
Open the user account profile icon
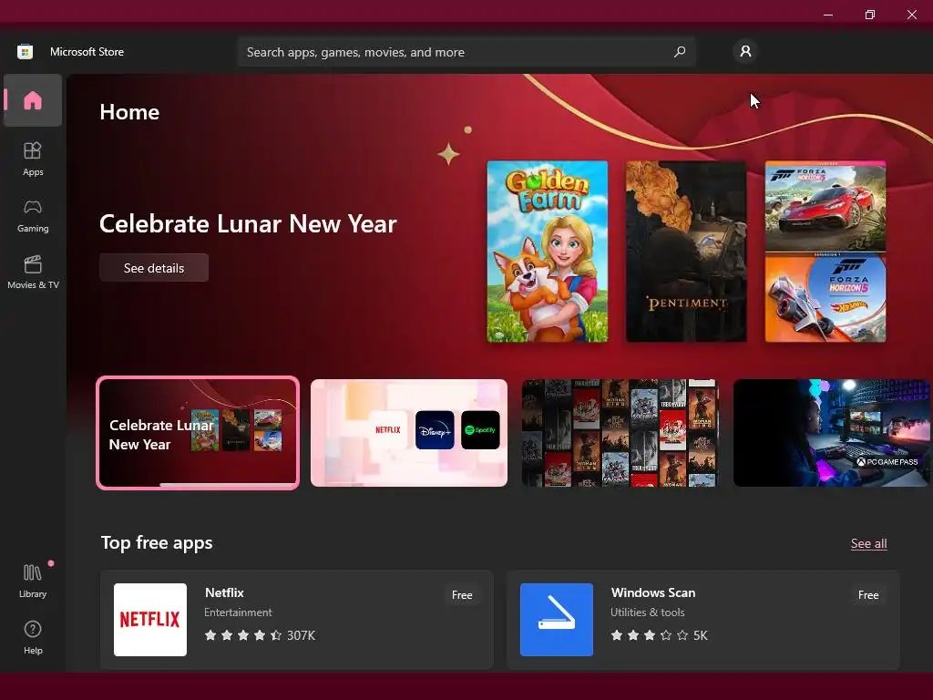[x=745, y=52]
